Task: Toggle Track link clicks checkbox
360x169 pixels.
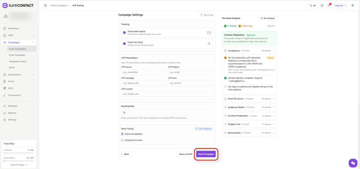Action: [124, 43]
